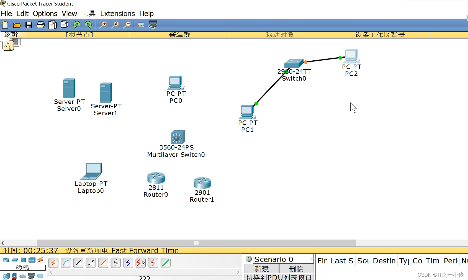This screenshot has width=468, height=280.
Task: Open the Extensions menu
Action: pos(117,14)
